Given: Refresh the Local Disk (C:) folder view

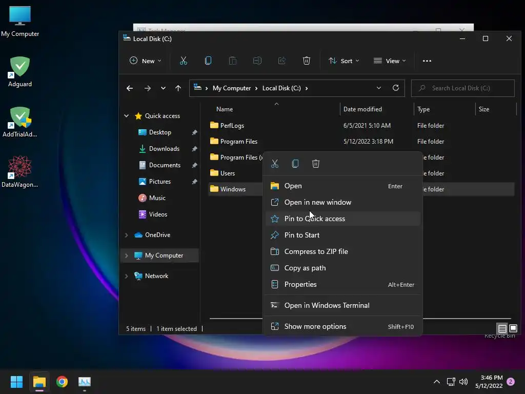Looking at the screenshot, I should click(x=396, y=88).
